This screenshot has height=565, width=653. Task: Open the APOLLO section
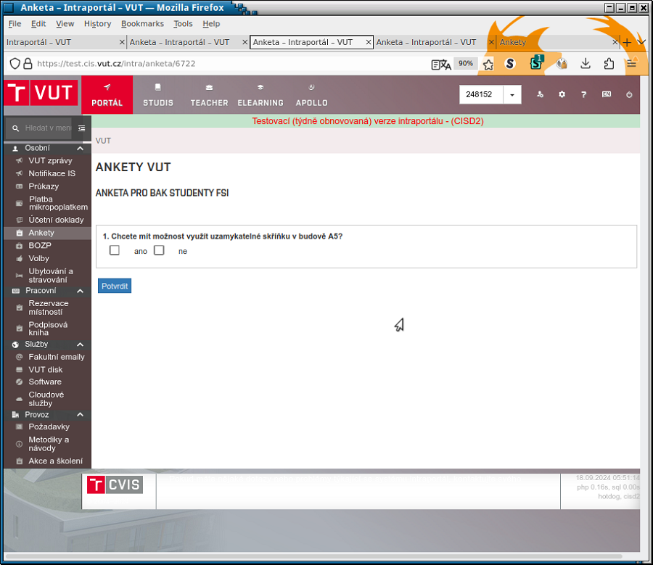pos(311,95)
